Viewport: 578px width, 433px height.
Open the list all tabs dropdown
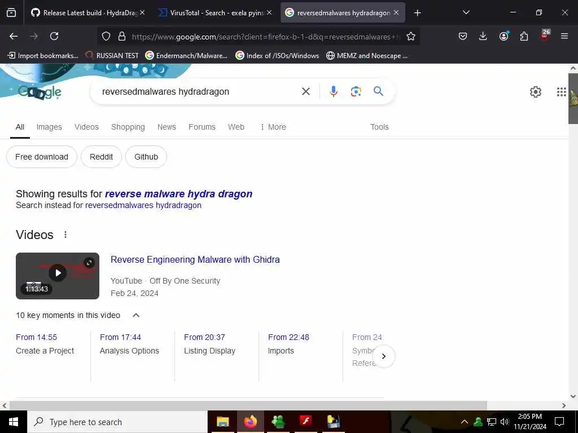click(x=466, y=12)
